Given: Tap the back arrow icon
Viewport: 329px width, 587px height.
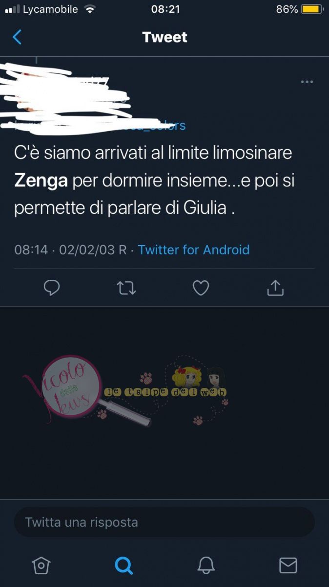Looking at the screenshot, I should click(17, 37).
